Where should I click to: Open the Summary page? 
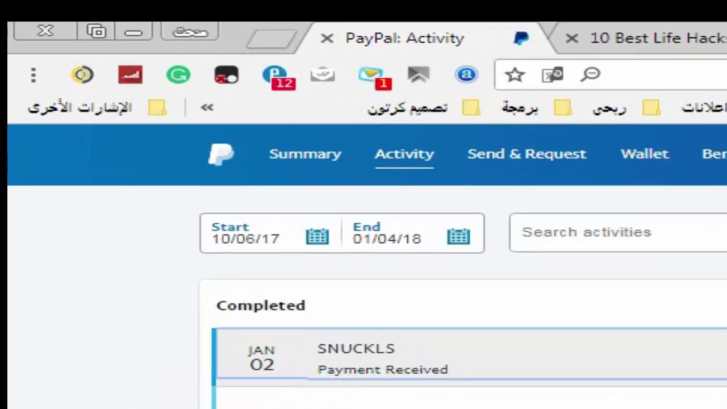pos(305,154)
